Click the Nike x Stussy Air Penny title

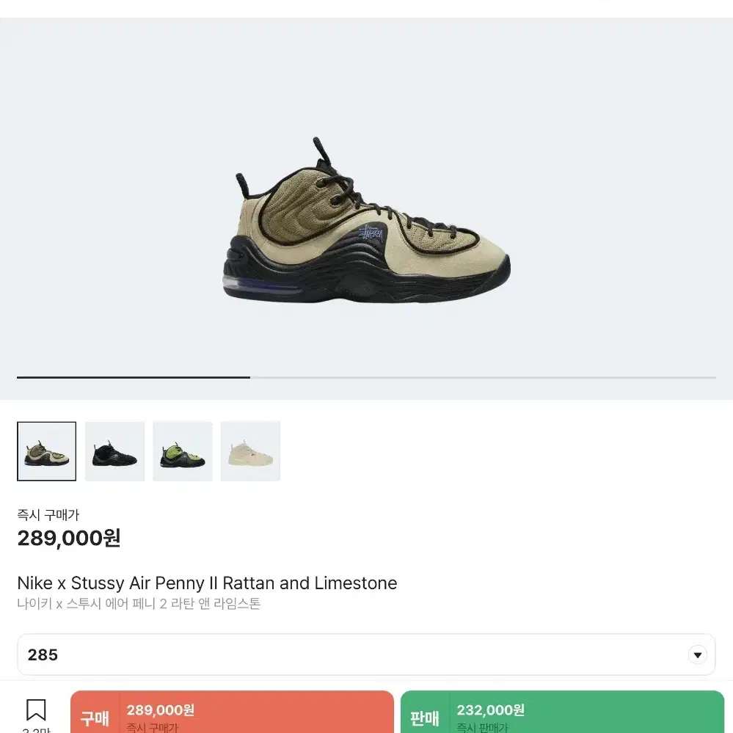point(207,583)
